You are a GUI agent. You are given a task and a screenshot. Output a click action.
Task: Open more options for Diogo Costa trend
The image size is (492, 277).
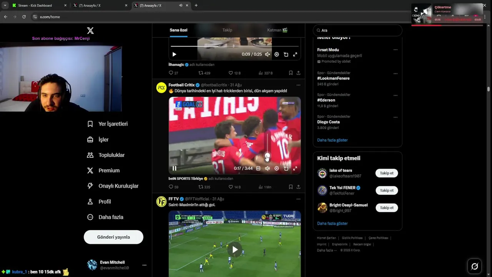click(395, 117)
